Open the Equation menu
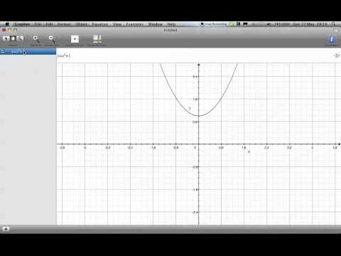Screen dimensions: 341x256 coord(100,24)
